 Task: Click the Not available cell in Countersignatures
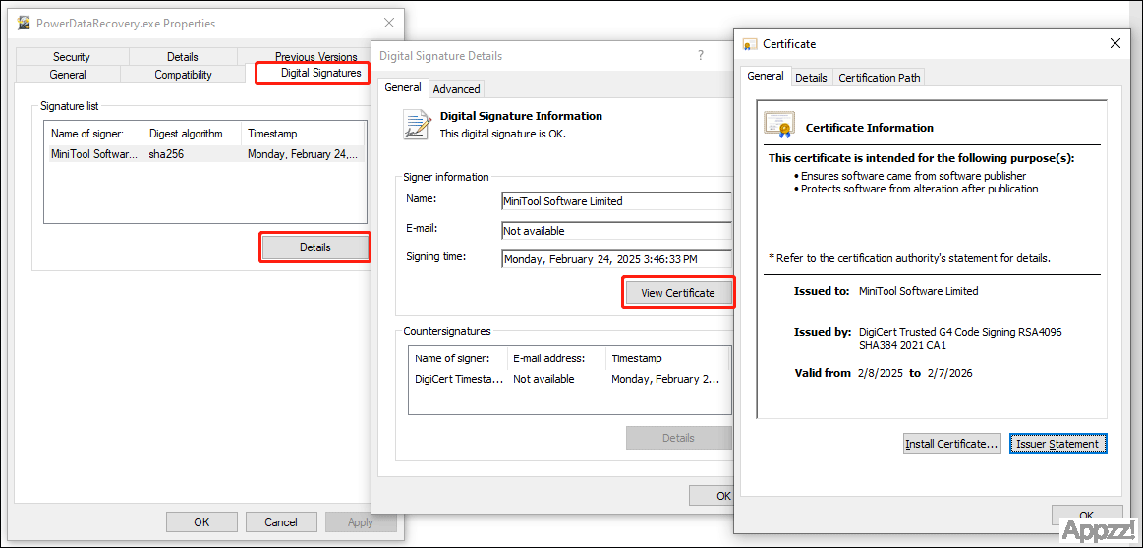coord(543,379)
